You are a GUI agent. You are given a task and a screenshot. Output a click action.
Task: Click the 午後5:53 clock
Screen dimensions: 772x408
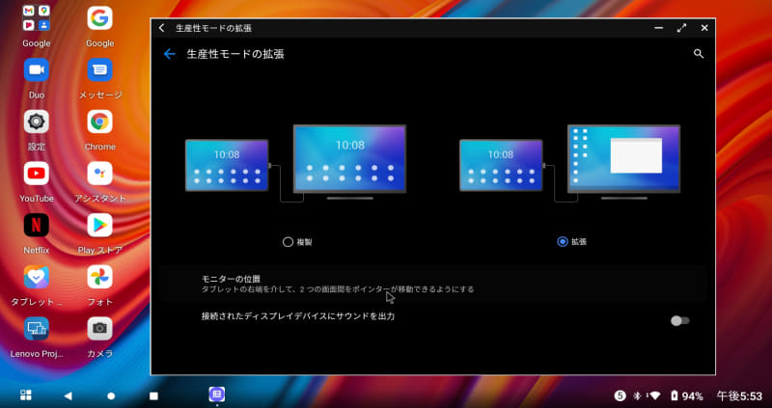click(x=739, y=395)
